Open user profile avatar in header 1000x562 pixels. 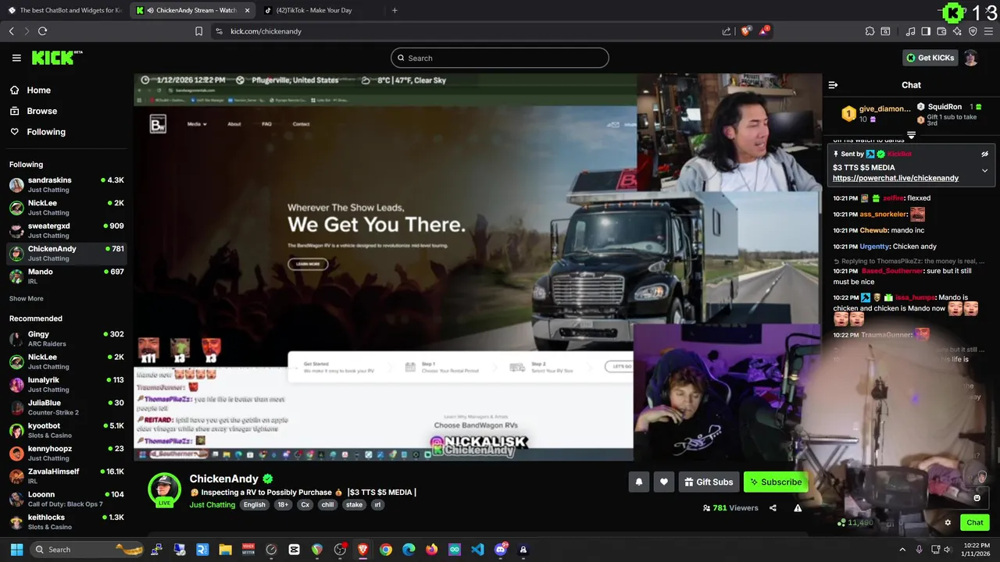[970, 58]
